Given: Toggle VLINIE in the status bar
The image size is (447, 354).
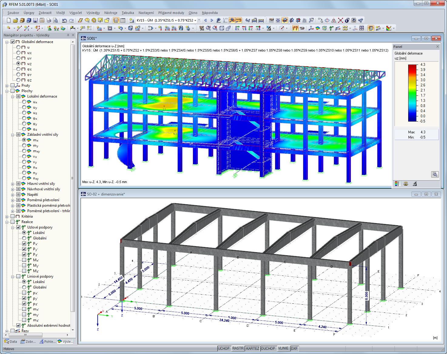Looking at the screenshot, I should (x=283, y=349).
